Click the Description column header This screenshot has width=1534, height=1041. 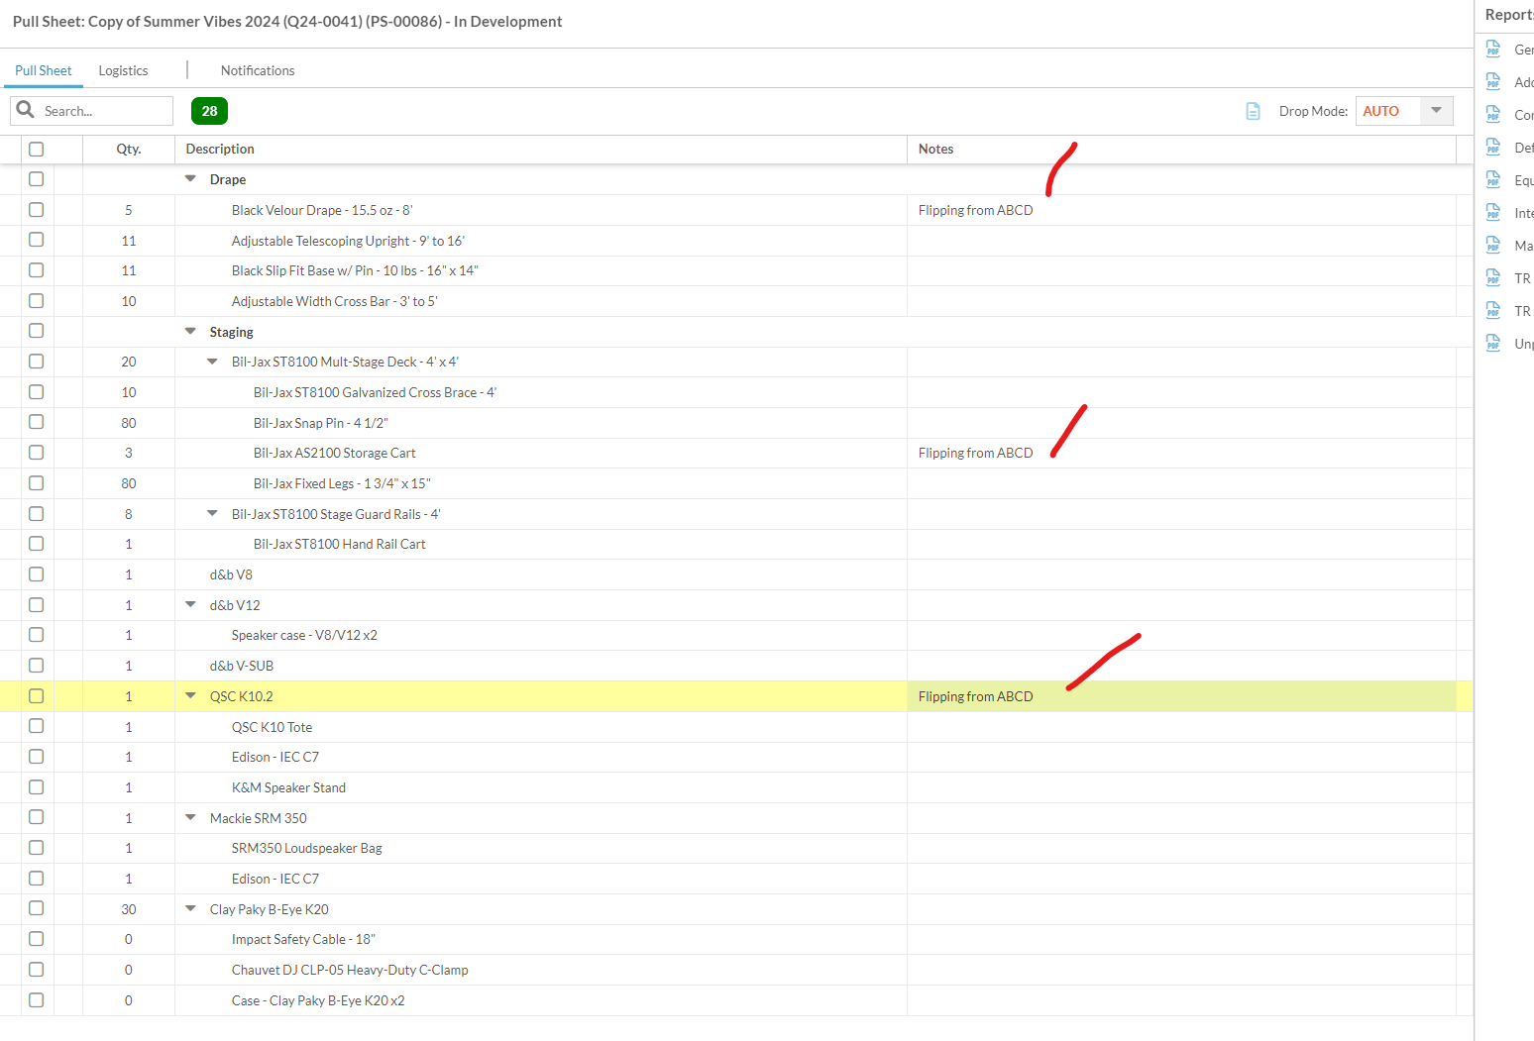coord(220,150)
